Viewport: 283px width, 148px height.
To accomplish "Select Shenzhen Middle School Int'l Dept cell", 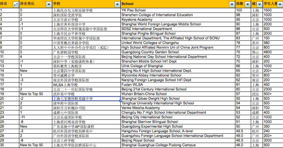I will pyautogui.click(x=178, y=61).
